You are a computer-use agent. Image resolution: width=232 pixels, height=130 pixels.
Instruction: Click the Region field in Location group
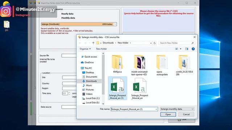(69, 88)
